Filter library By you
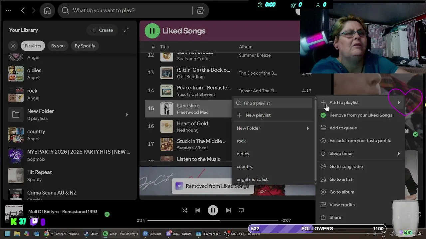Image resolution: width=426 pixels, height=239 pixels. click(58, 46)
